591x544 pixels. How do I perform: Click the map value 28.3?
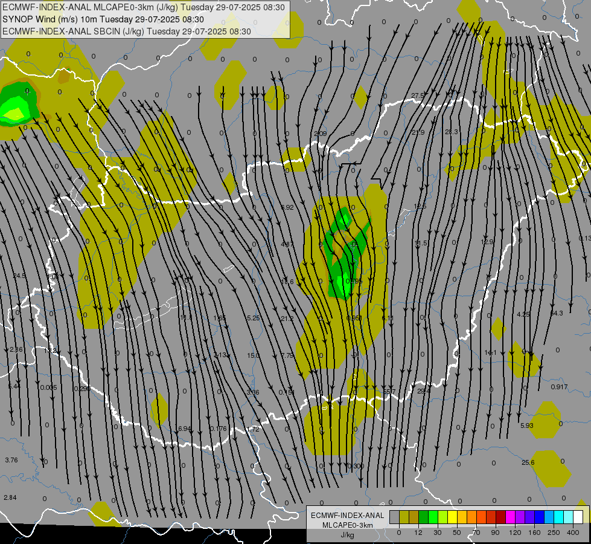click(451, 132)
